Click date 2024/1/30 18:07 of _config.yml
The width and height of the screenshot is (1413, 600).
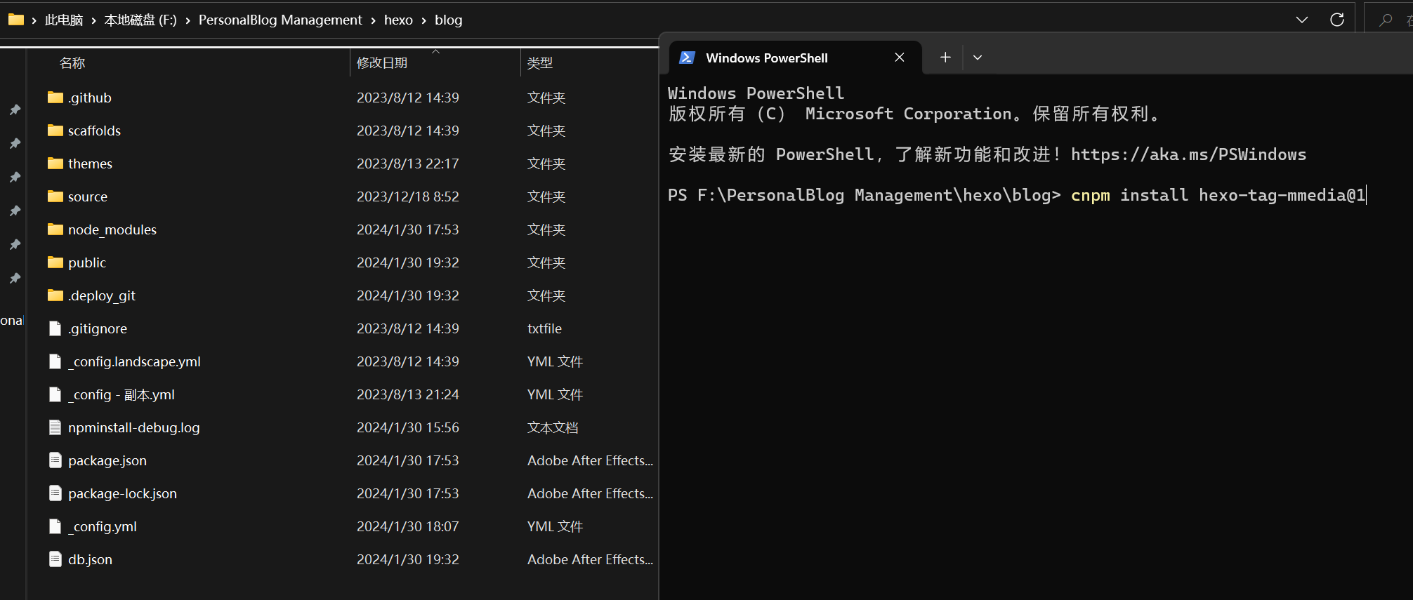click(407, 526)
